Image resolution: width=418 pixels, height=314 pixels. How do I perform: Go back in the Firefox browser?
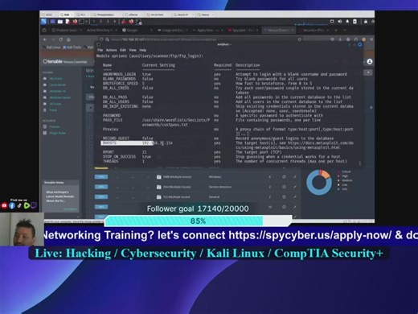point(45,39)
